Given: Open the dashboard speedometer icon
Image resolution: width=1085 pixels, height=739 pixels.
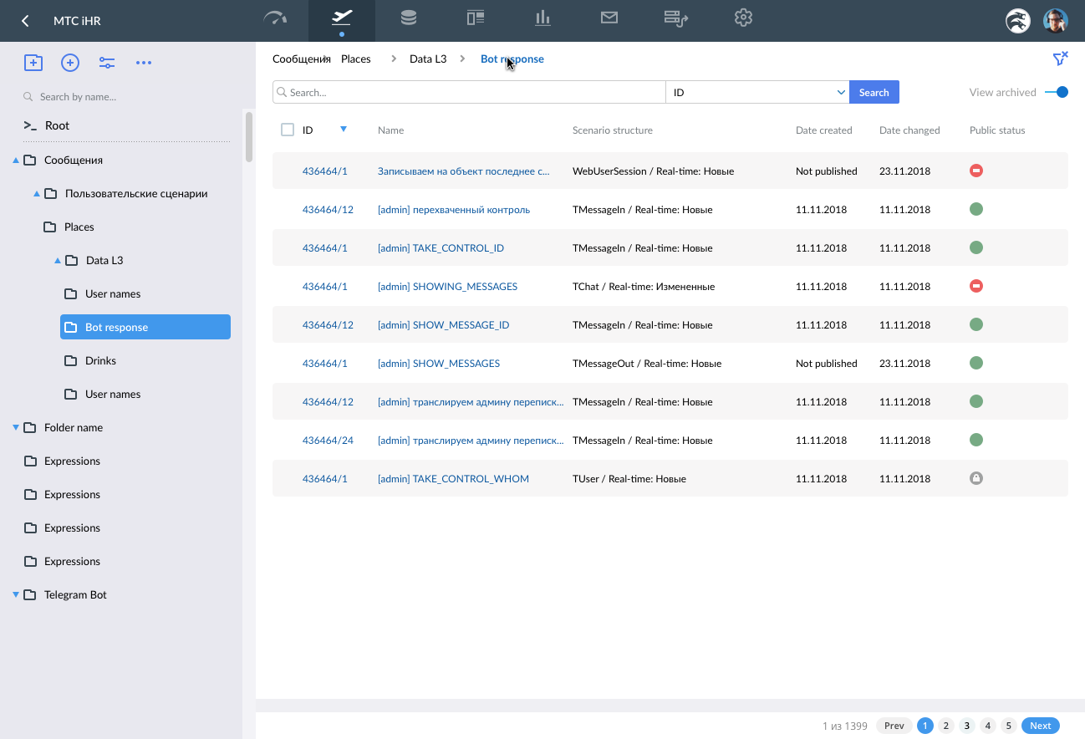Looking at the screenshot, I should tap(275, 18).
